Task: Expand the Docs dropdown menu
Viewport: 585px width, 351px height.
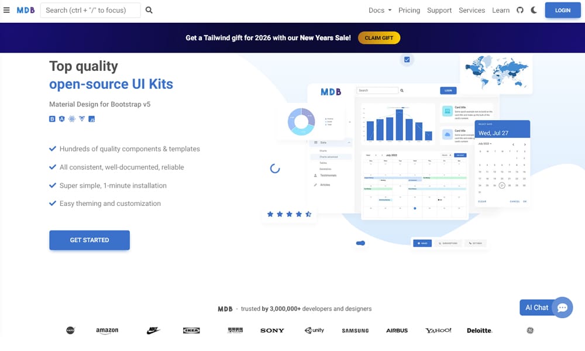Action: pos(380,11)
